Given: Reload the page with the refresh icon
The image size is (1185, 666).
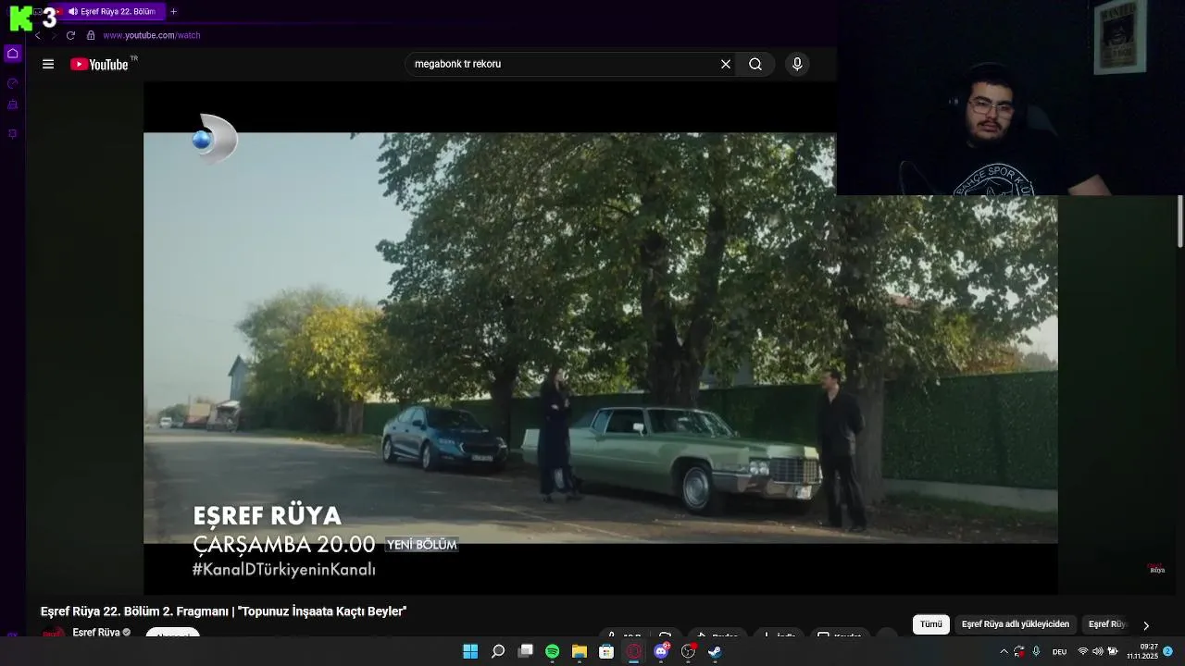Looking at the screenshot, I should [x=70, y=35].
